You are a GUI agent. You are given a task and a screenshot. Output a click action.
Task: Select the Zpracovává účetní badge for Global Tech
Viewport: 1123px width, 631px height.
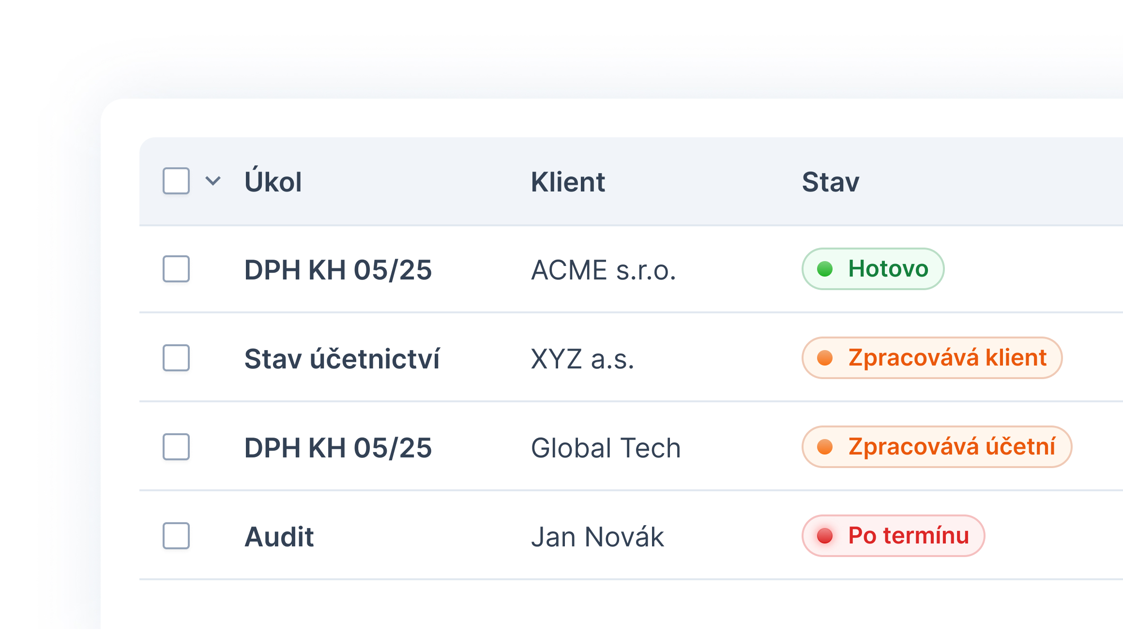(x=936, y=447)
